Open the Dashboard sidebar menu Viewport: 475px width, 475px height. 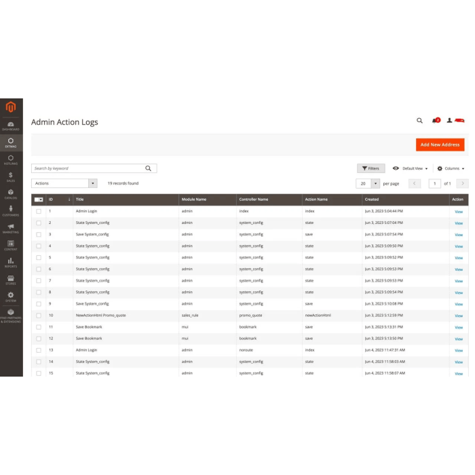click(x=11, y=126)
